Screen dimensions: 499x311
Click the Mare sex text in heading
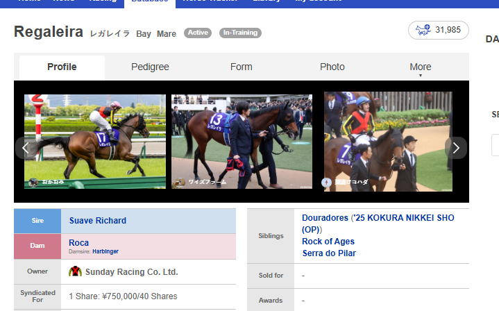(x=167, y=34)
